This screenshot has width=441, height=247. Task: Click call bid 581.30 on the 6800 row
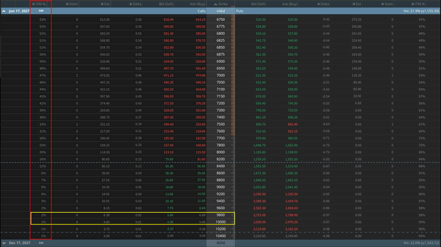168,33
